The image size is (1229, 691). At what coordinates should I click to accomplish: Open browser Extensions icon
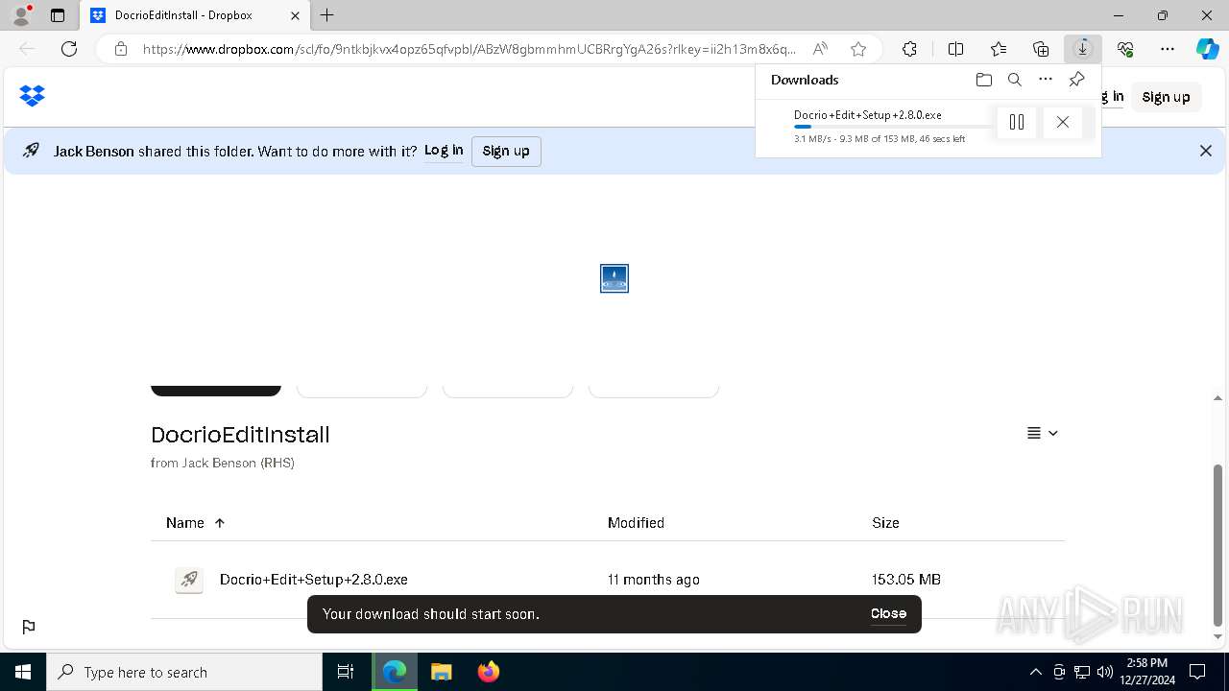909,49
